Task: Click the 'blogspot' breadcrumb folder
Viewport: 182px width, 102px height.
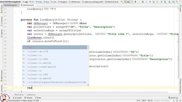Action: click(x=63, y=2)
